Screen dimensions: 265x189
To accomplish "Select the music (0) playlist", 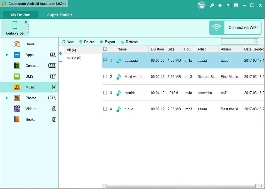I will pyautogui.click(x=83, y=58).
